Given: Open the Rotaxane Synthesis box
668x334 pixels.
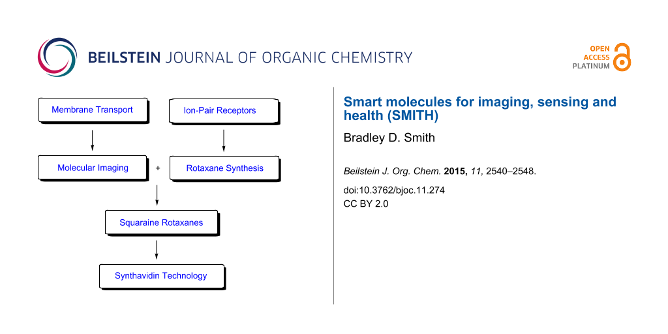Looking at the screenshot, I should pos(224,168).
